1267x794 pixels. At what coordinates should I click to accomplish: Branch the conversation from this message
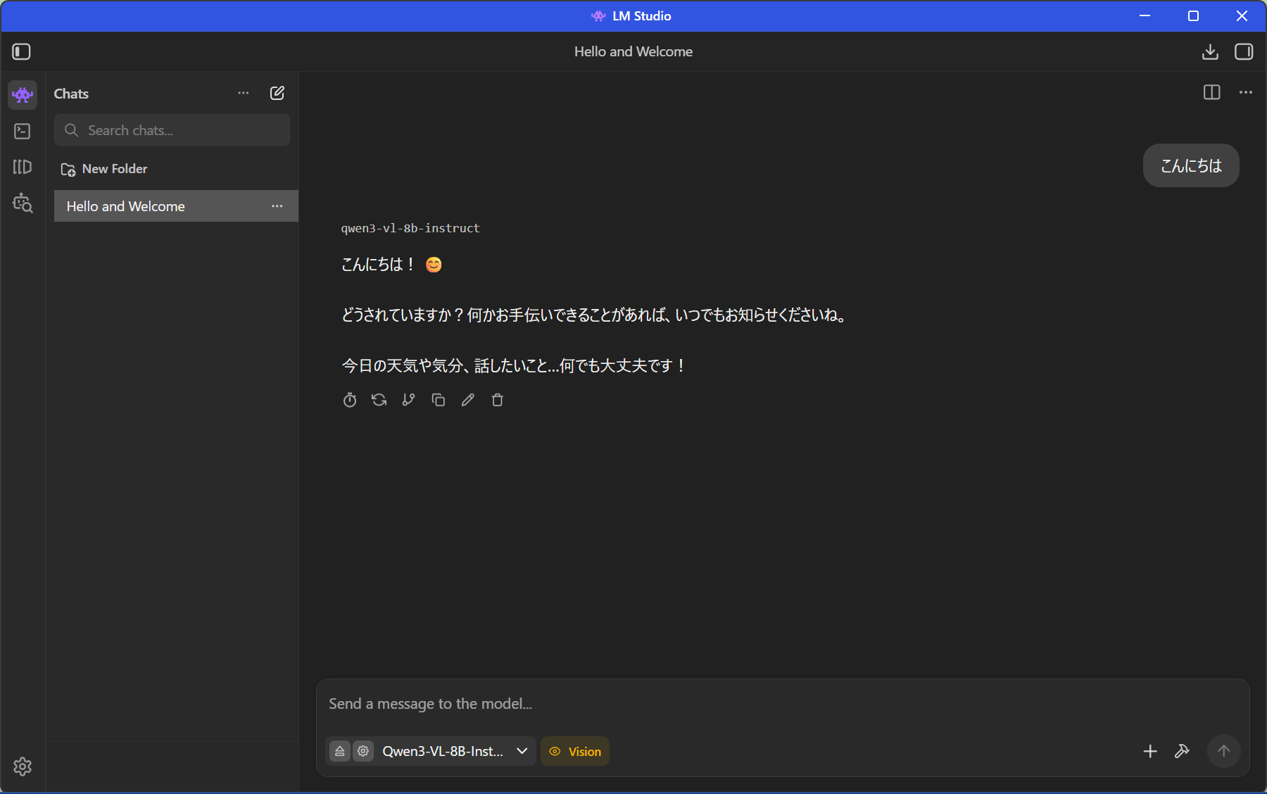point(408,400)
